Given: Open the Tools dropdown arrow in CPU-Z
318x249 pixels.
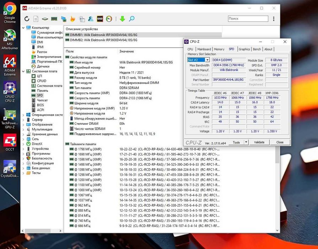Looking at the screenshot, I should click(246, 142).
